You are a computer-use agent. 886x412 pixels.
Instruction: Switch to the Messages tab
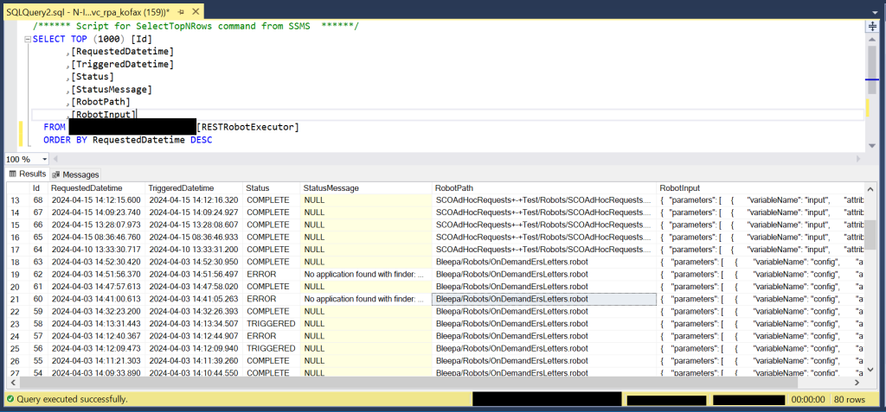coord(76,174)
